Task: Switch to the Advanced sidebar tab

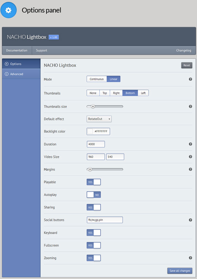Action: coord(17,74)
